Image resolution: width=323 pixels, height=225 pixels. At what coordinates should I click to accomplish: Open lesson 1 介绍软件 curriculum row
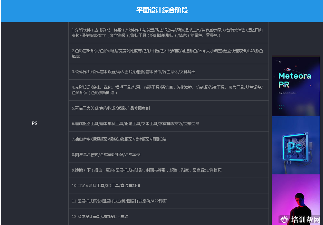click(168, 32)
